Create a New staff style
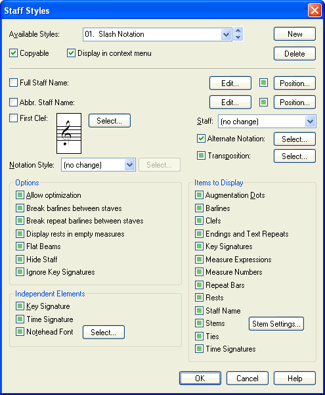The height and width of the screenshot is (395, 325). click(295, 34)
